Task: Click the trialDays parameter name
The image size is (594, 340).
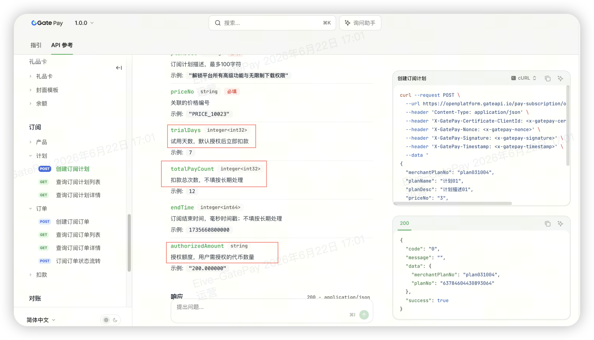Action: tap(186, 130)
